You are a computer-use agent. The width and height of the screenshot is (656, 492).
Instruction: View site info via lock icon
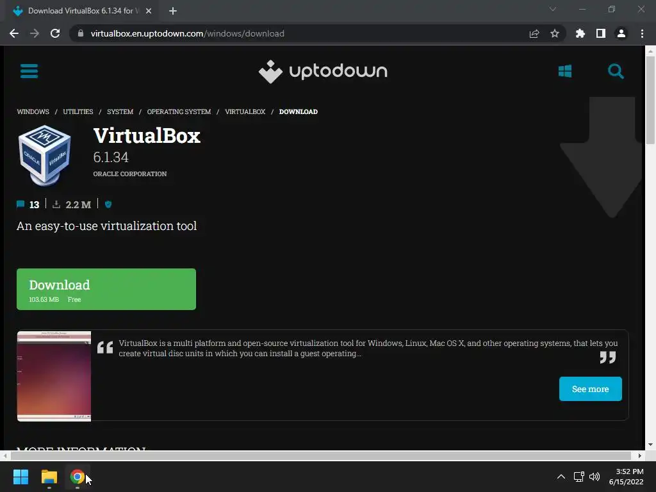pyautogui.click(x=81, y=33)
